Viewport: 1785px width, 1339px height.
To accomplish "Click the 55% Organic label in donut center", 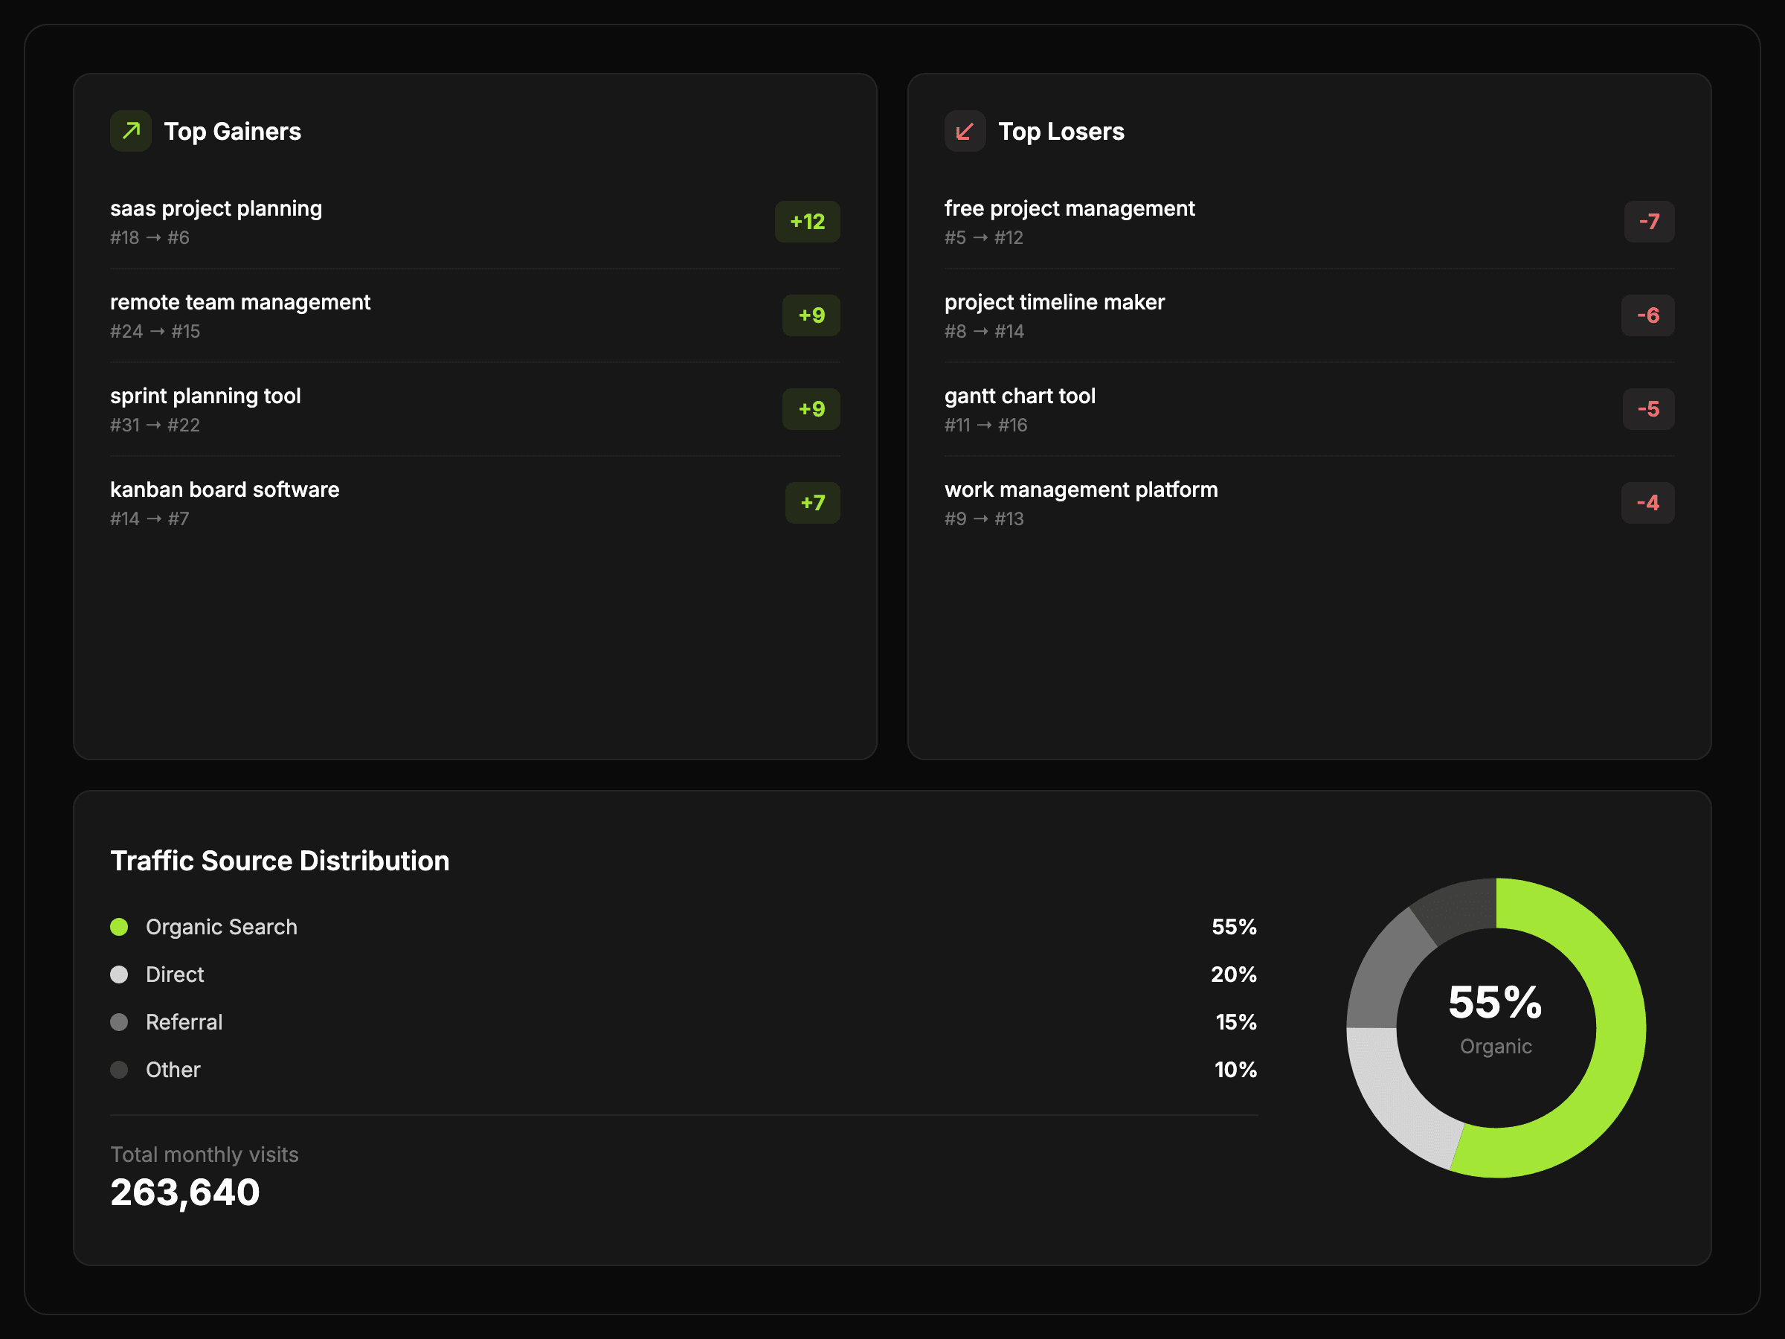I will tap(1495, 1018).
